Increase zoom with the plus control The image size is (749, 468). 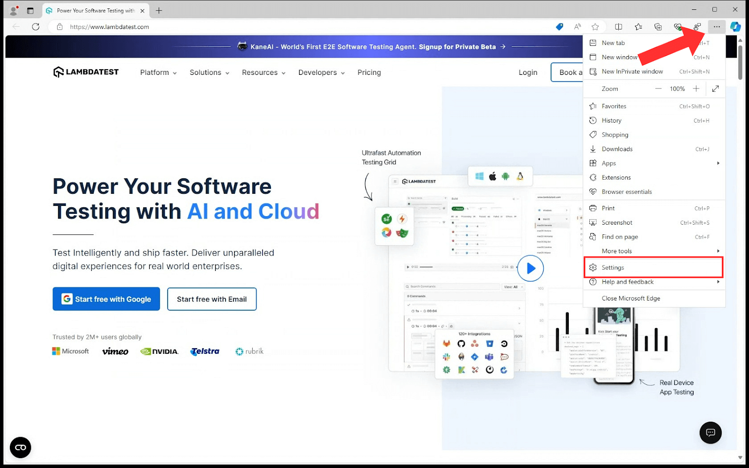(x=696, y=88)
